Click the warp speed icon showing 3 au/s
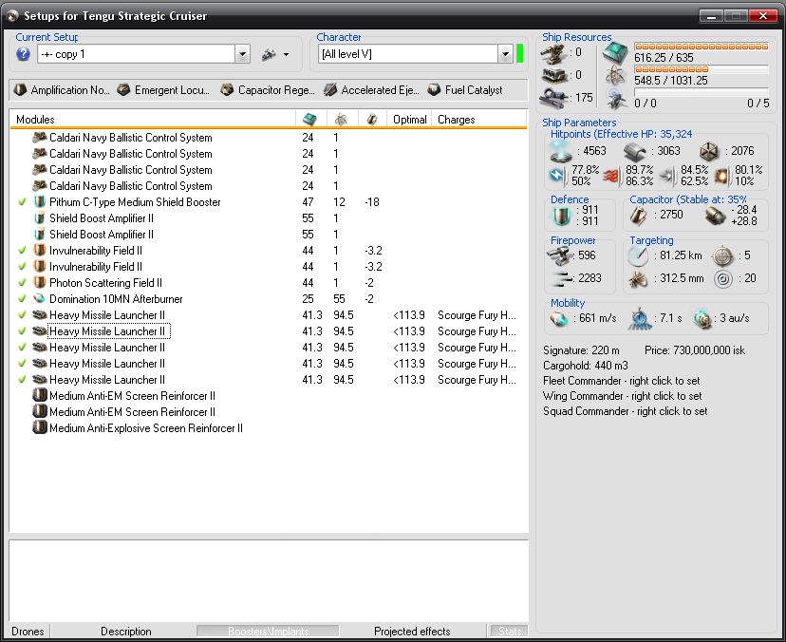Screen dimensions: 786x642 [x=702, y=318]
